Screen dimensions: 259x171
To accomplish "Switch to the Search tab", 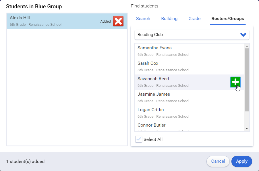I will point(143,19).
